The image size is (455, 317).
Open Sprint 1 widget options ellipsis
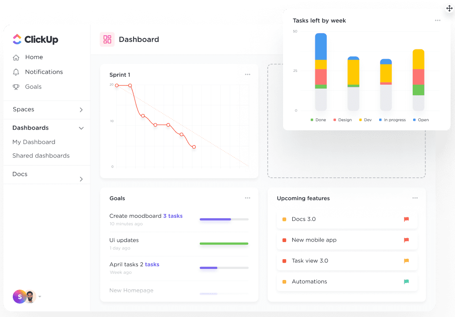coord(247,75)
